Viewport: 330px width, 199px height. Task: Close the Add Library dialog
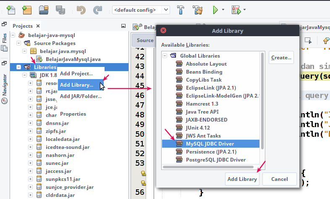(163, 30)
